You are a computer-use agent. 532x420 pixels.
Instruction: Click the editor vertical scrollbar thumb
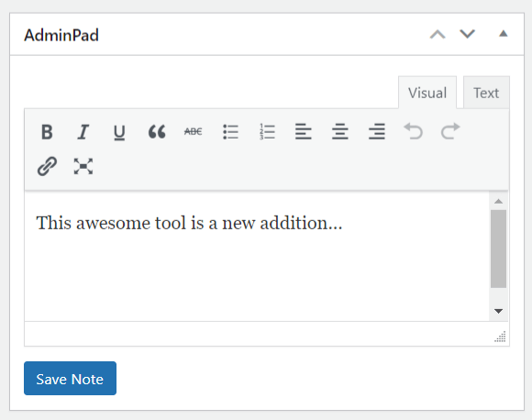point(498,249)
